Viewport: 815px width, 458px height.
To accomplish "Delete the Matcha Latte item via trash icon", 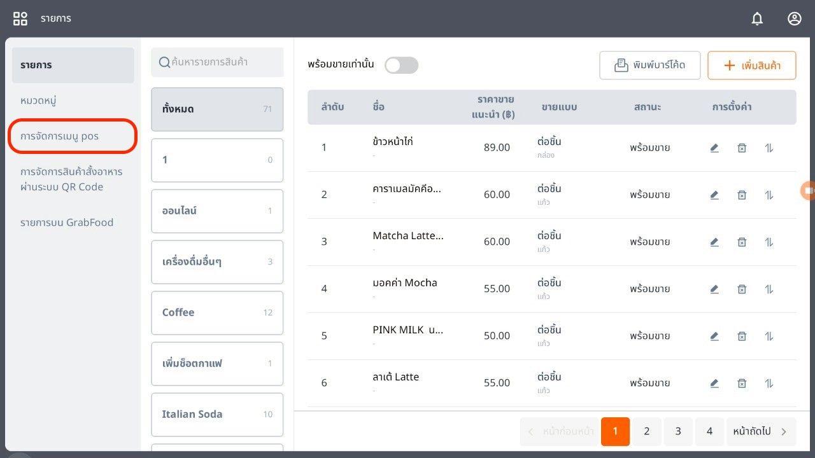I will tap(742, 242).
